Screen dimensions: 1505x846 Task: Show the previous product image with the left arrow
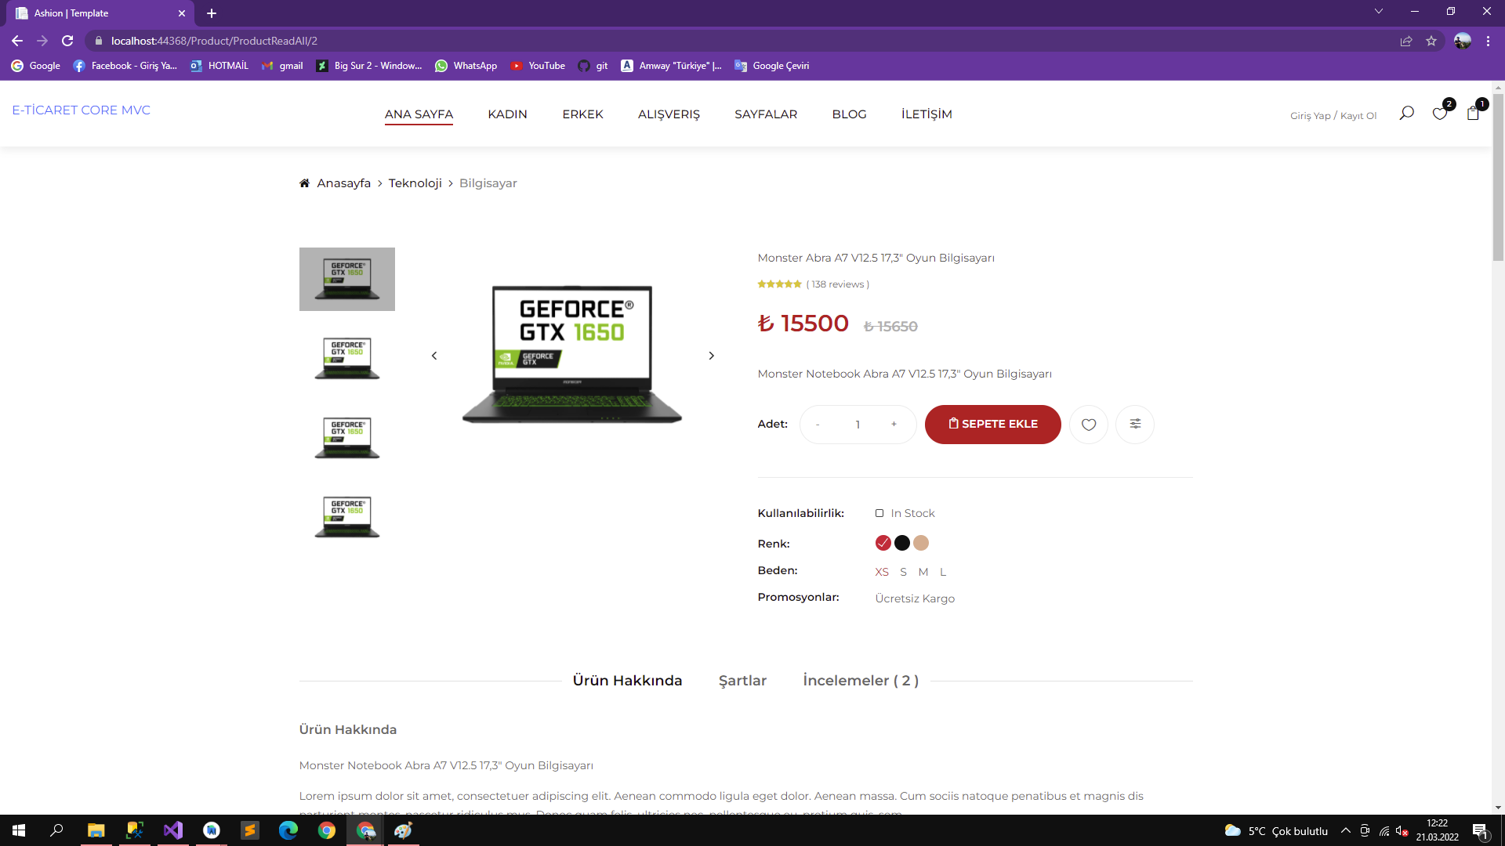(434, 356)
